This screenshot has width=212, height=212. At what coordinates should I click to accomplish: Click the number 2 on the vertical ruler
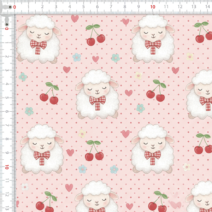pos(7,57)
